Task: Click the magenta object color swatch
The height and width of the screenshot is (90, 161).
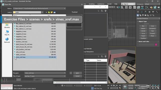Action: [156, 44]
